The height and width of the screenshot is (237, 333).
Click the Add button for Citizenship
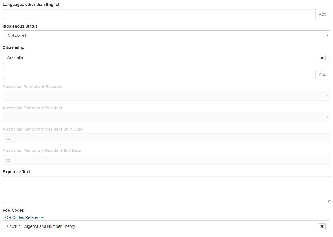(322, 74)
